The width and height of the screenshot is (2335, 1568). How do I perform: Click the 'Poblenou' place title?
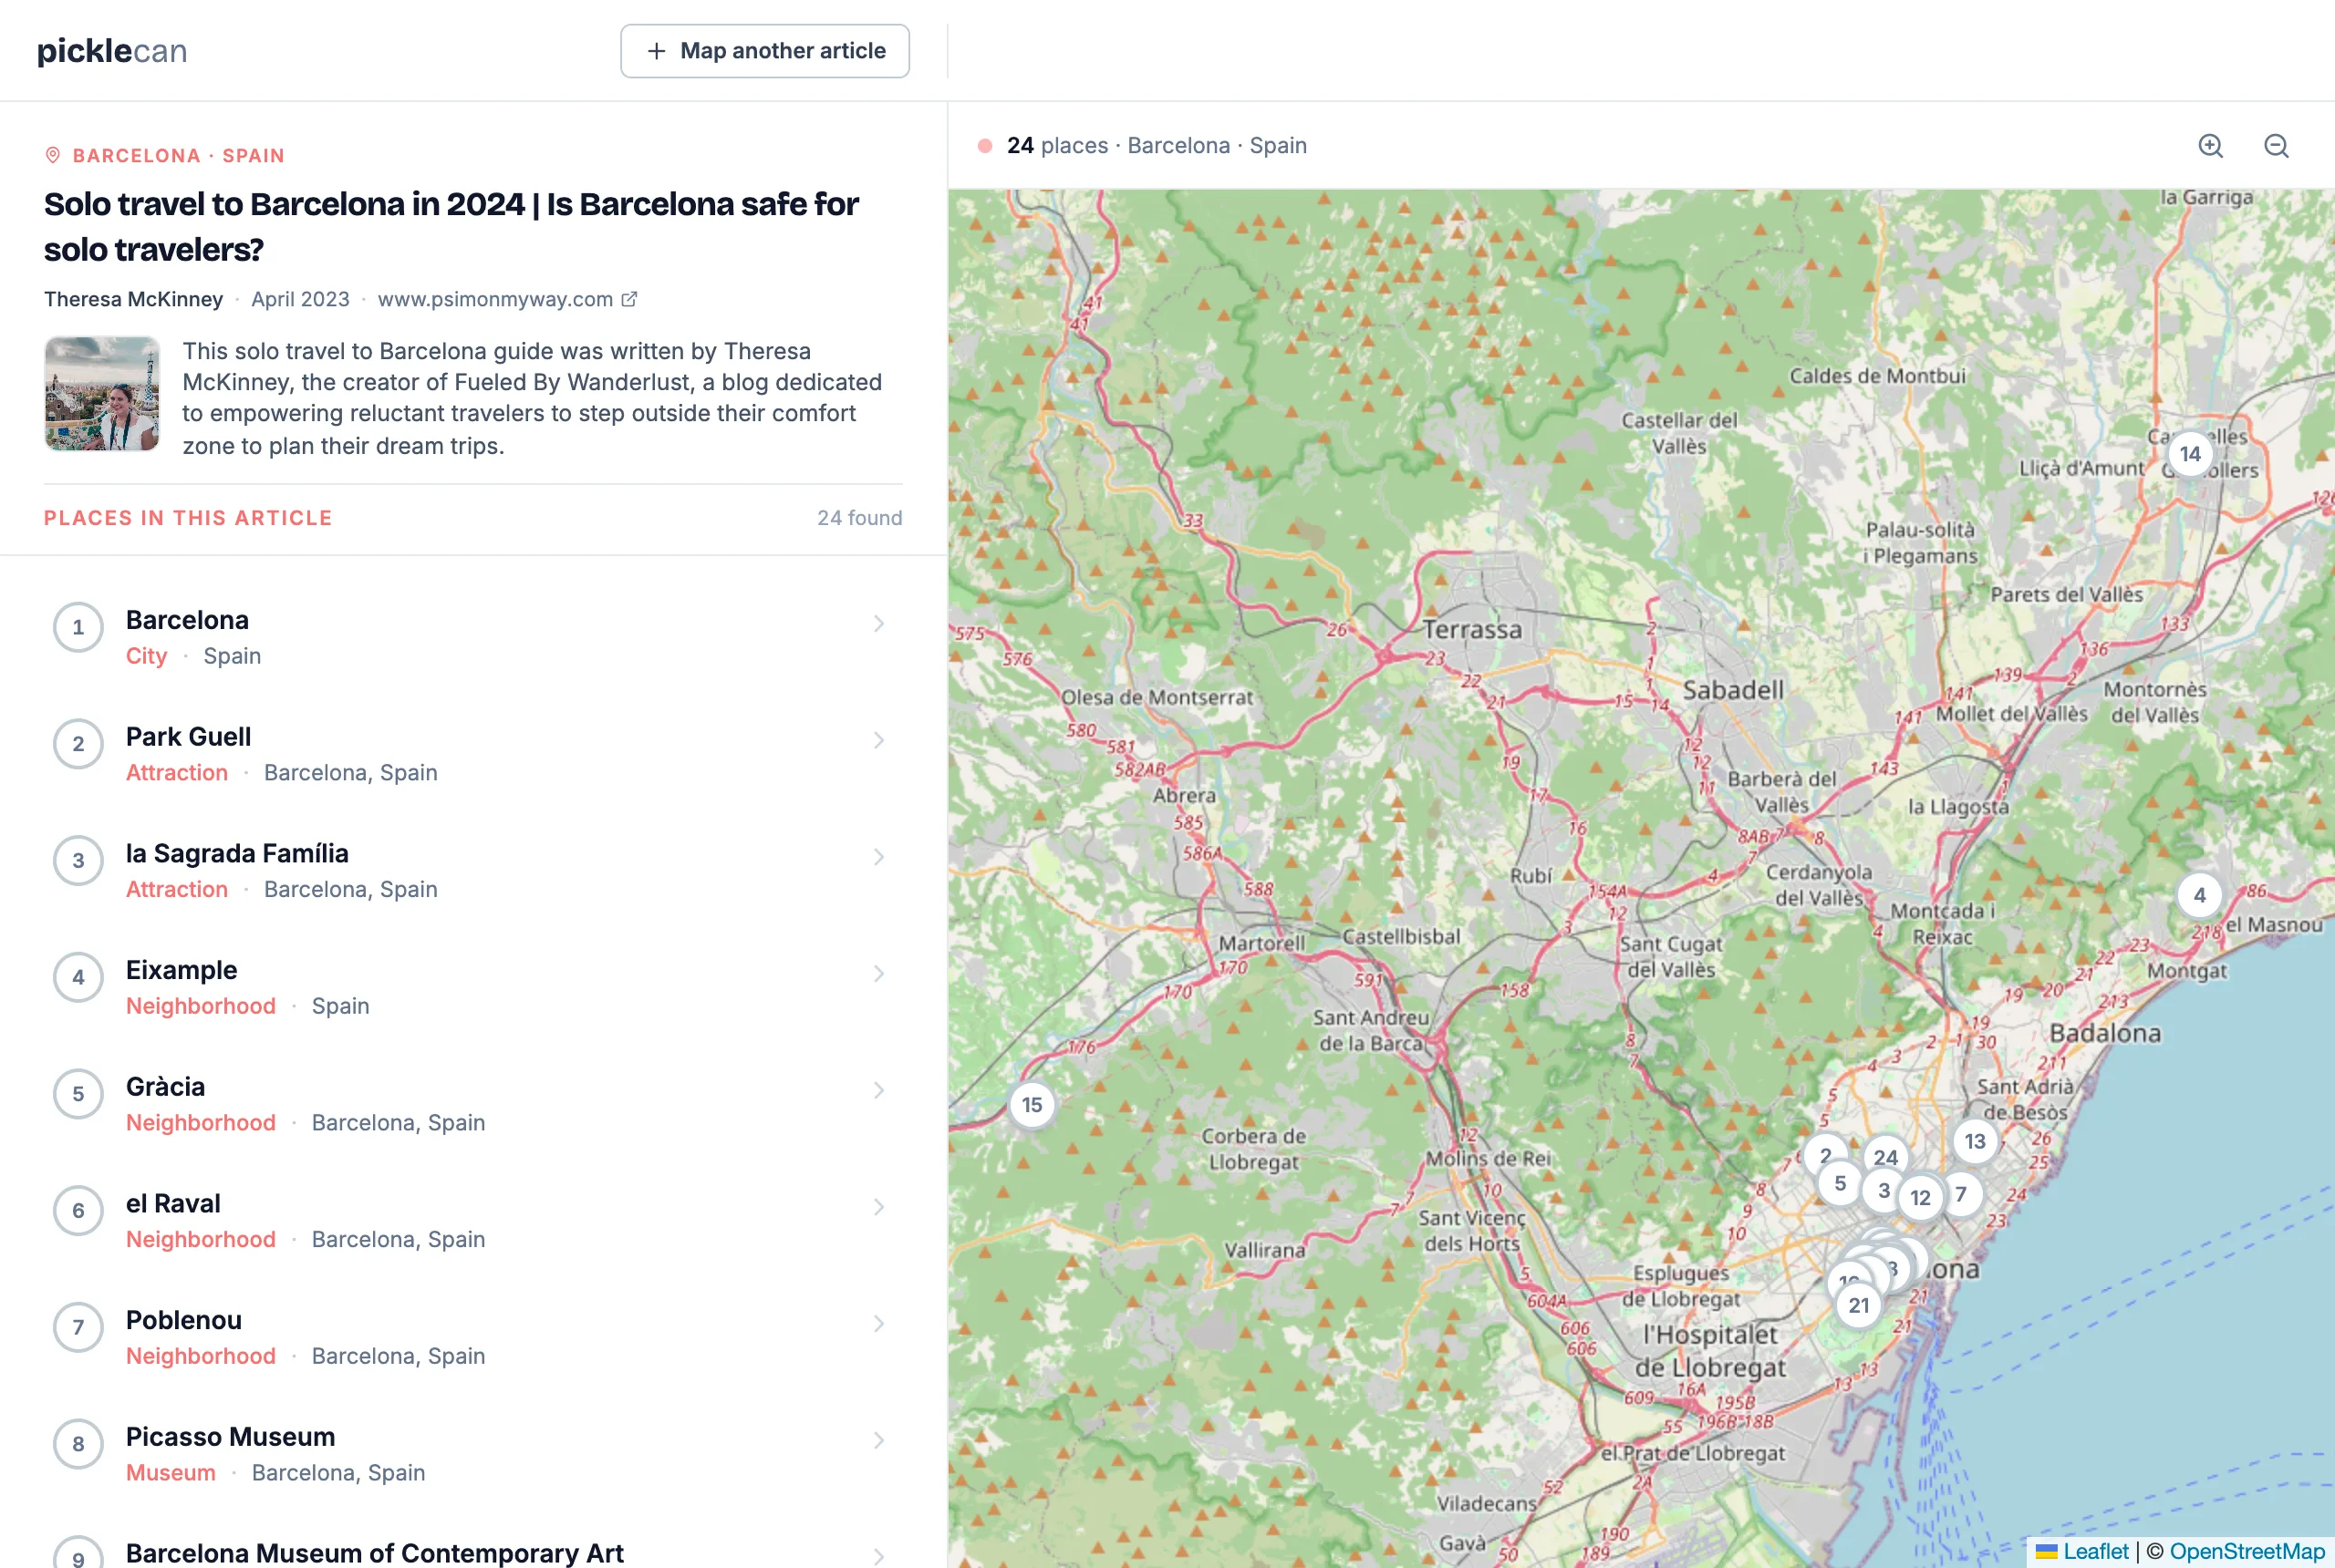[184, 1320]
